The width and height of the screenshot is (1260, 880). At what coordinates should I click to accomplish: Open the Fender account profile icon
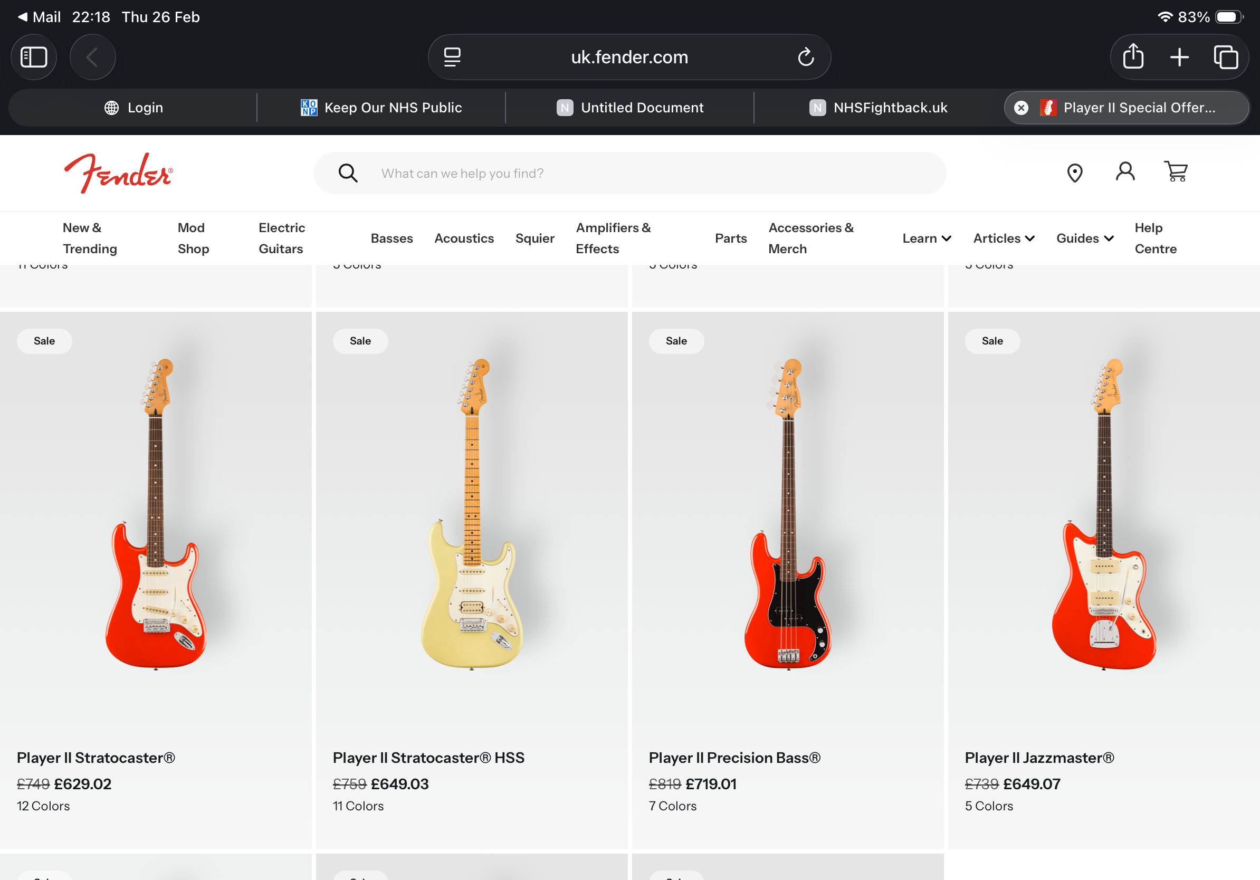pyautogui.click(x=1124, y=171)
